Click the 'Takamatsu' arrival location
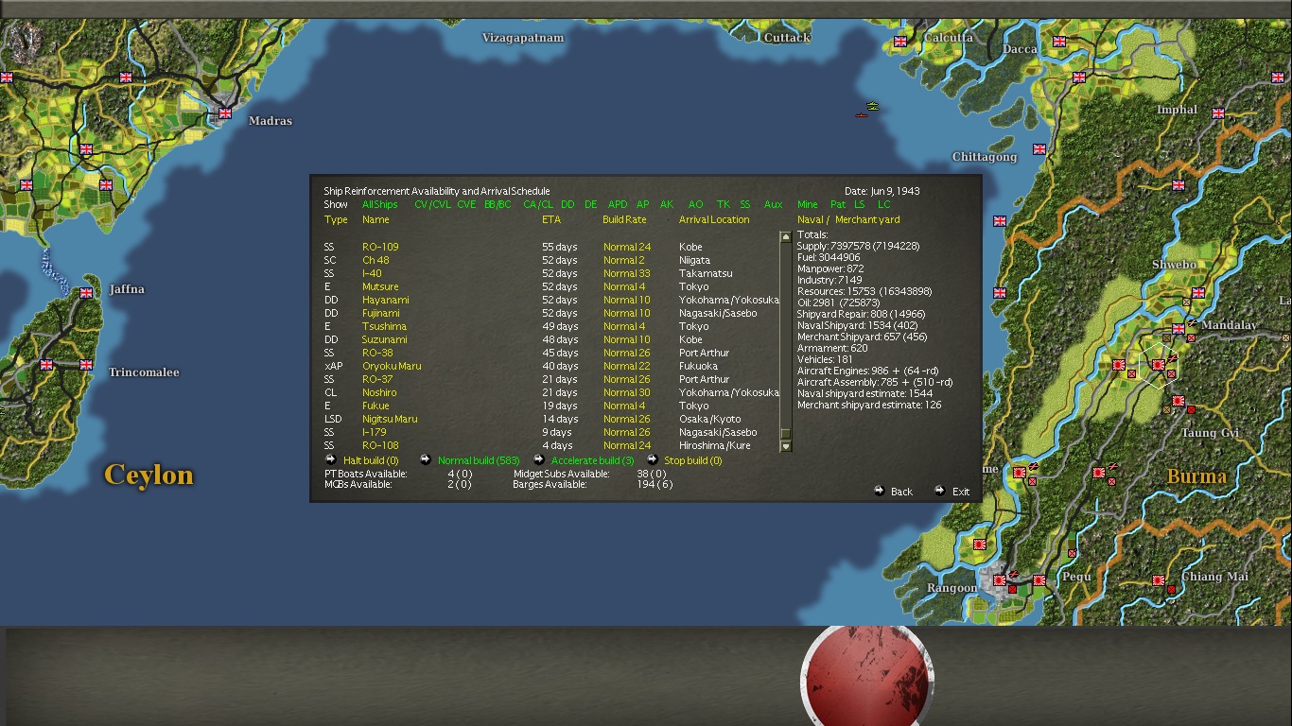The height and width of the screenshot is (726, 1292). point(705,273)
